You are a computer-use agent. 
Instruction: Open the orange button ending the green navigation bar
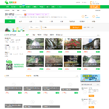tap(95, 7)
